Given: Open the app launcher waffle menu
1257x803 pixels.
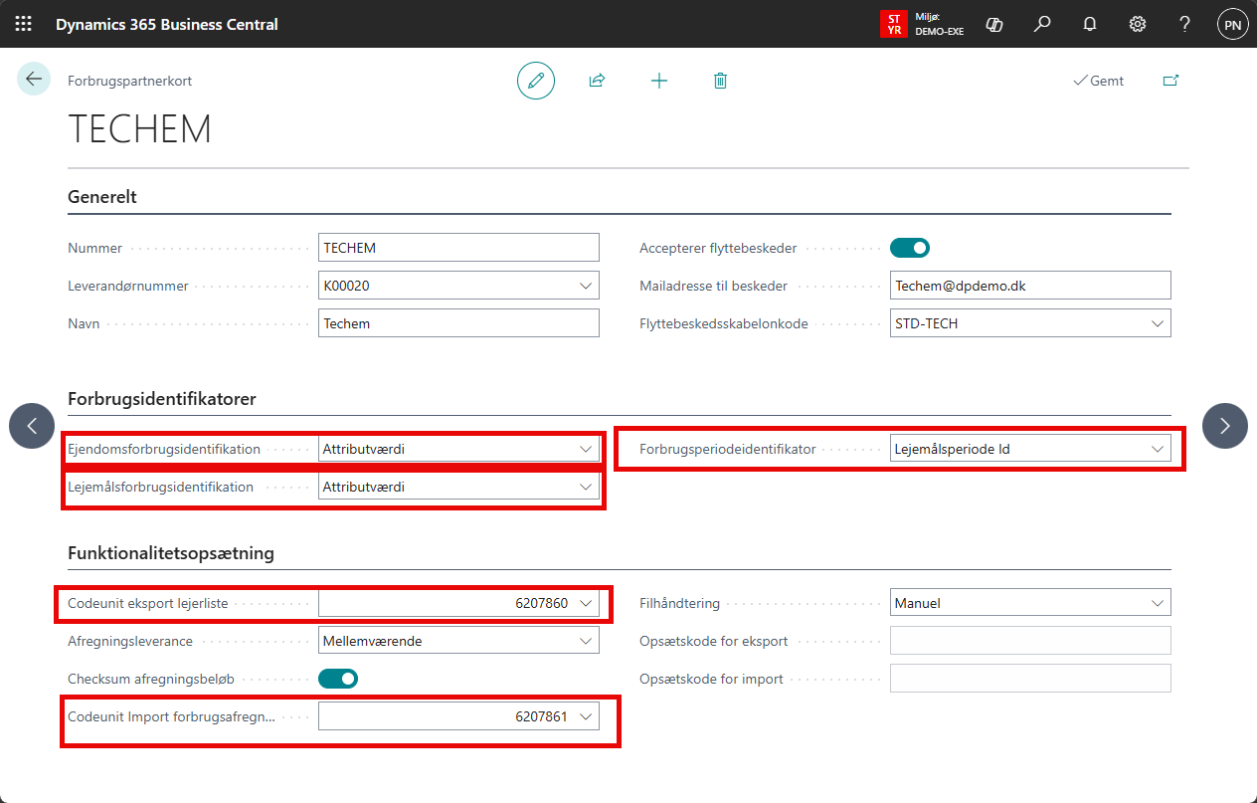Looking at the screenshot, I should [24, 24].
